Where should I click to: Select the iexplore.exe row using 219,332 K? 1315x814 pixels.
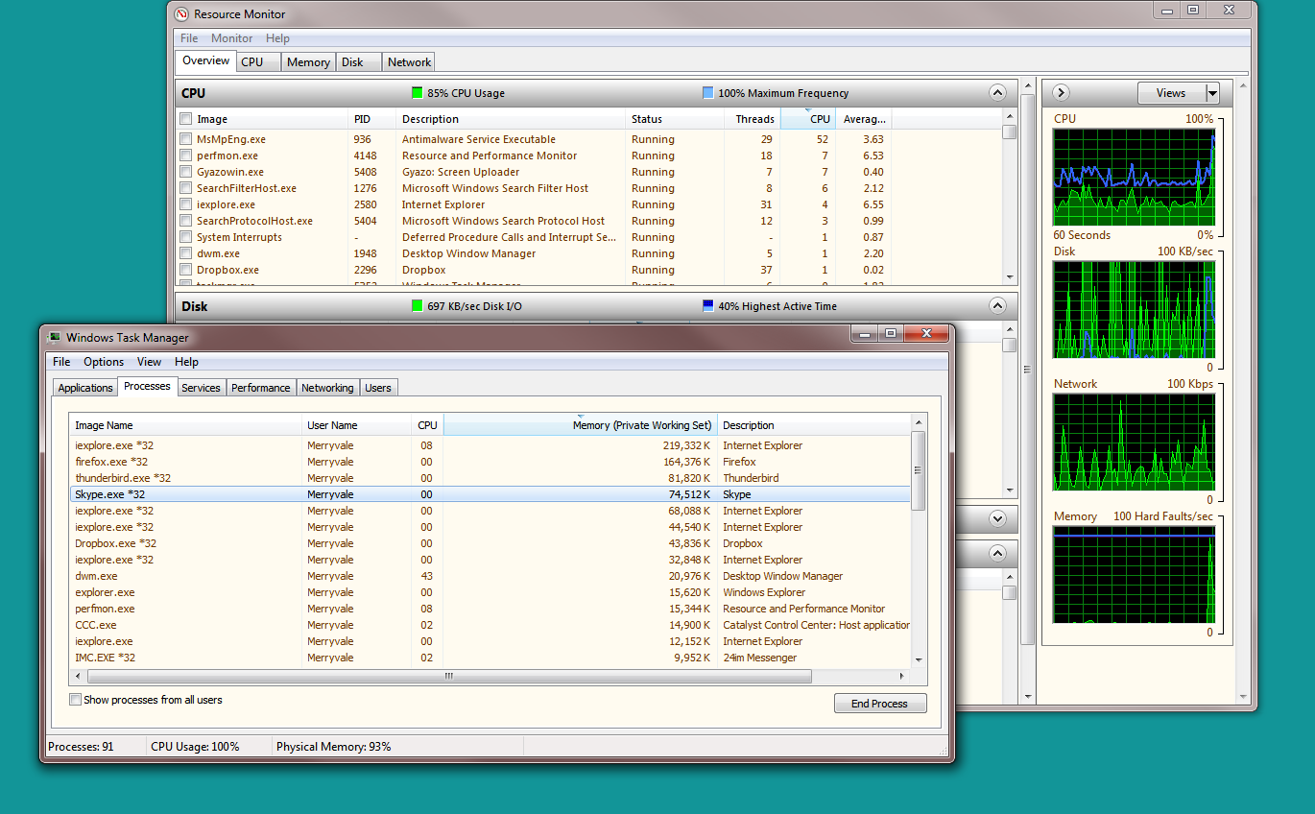[490, 445]
